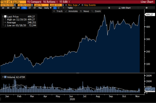Select the 5Y time range
Screen dimensions: 156x103
(34, 8)
